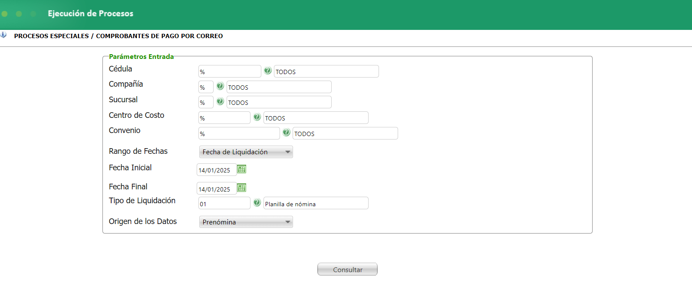
Task: Click the Fecha Inicial label
Action: (130, 168)
